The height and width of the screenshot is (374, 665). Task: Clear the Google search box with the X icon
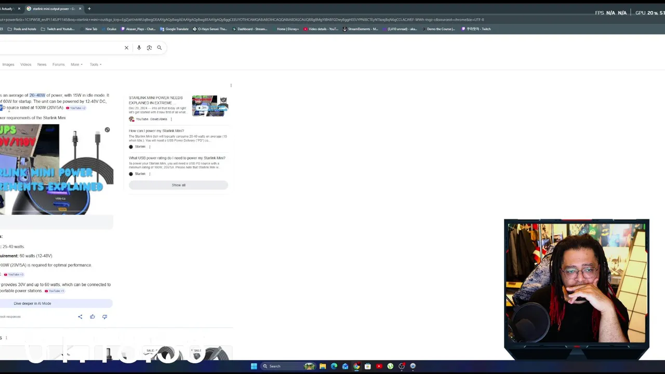pyautogui.click(x=126, y=48)
